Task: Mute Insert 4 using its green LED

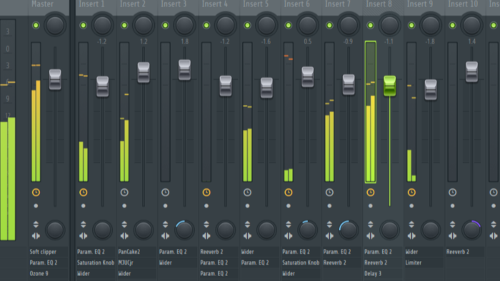Action: pyautogui.click(x=206, y=25)
